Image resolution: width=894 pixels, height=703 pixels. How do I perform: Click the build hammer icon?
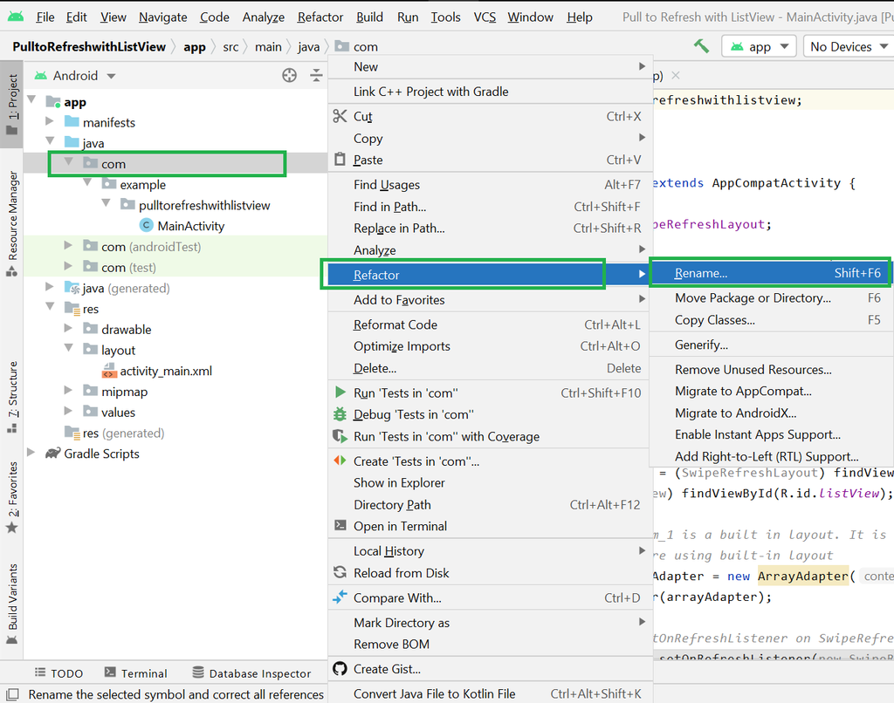tap(701, 46)
